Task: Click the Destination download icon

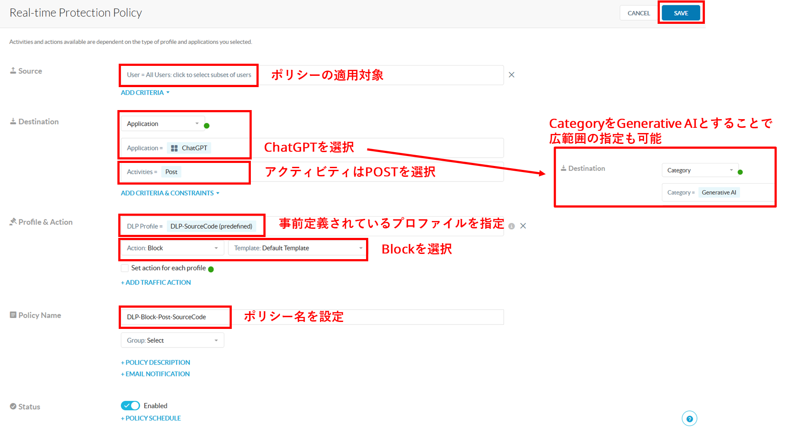Action: tap(13, 121)
